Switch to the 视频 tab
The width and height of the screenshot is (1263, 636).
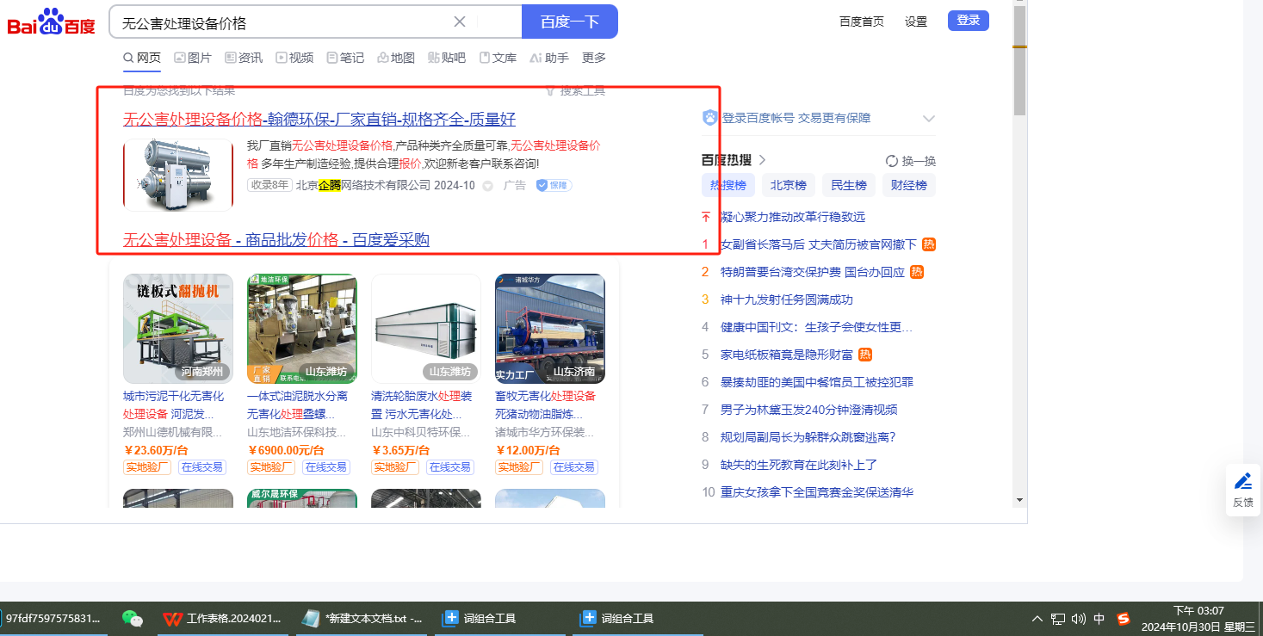coord(294,58)
